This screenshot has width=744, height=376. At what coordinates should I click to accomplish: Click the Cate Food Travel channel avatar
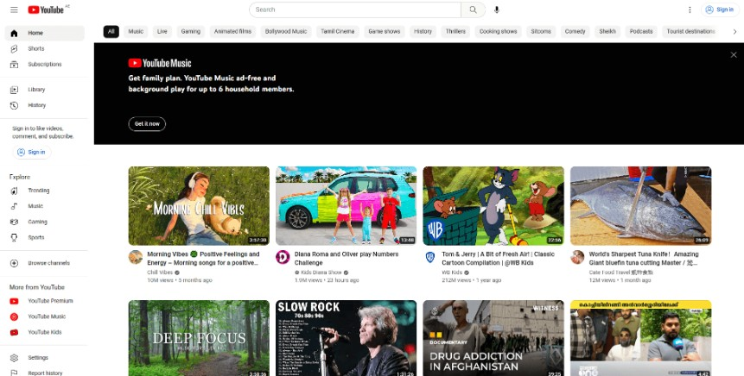coord(577,257)
